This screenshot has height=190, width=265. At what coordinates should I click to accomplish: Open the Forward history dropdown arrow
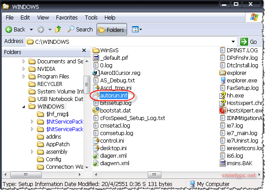[50, 30]
